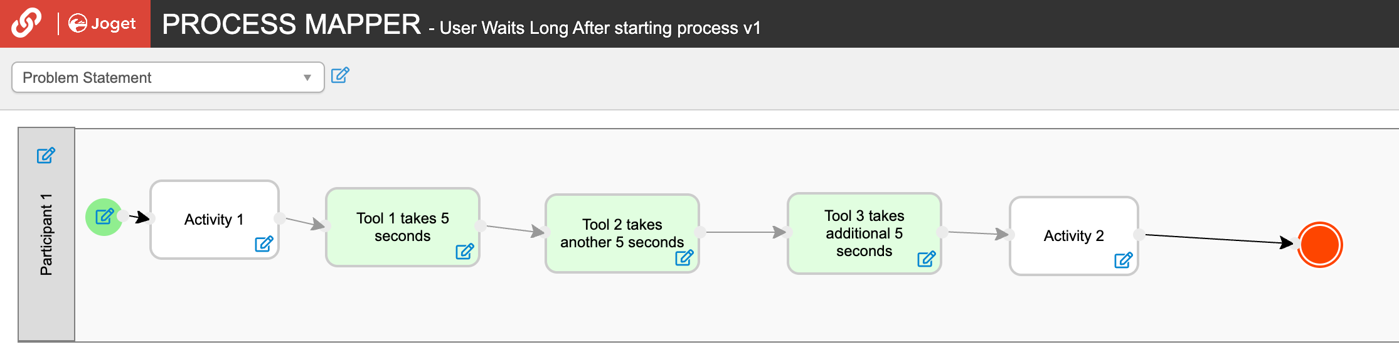Viewport: 1399px width, 364px height.
Task: Click the Activity 1 output connector dot
Action: pos(280,218)
